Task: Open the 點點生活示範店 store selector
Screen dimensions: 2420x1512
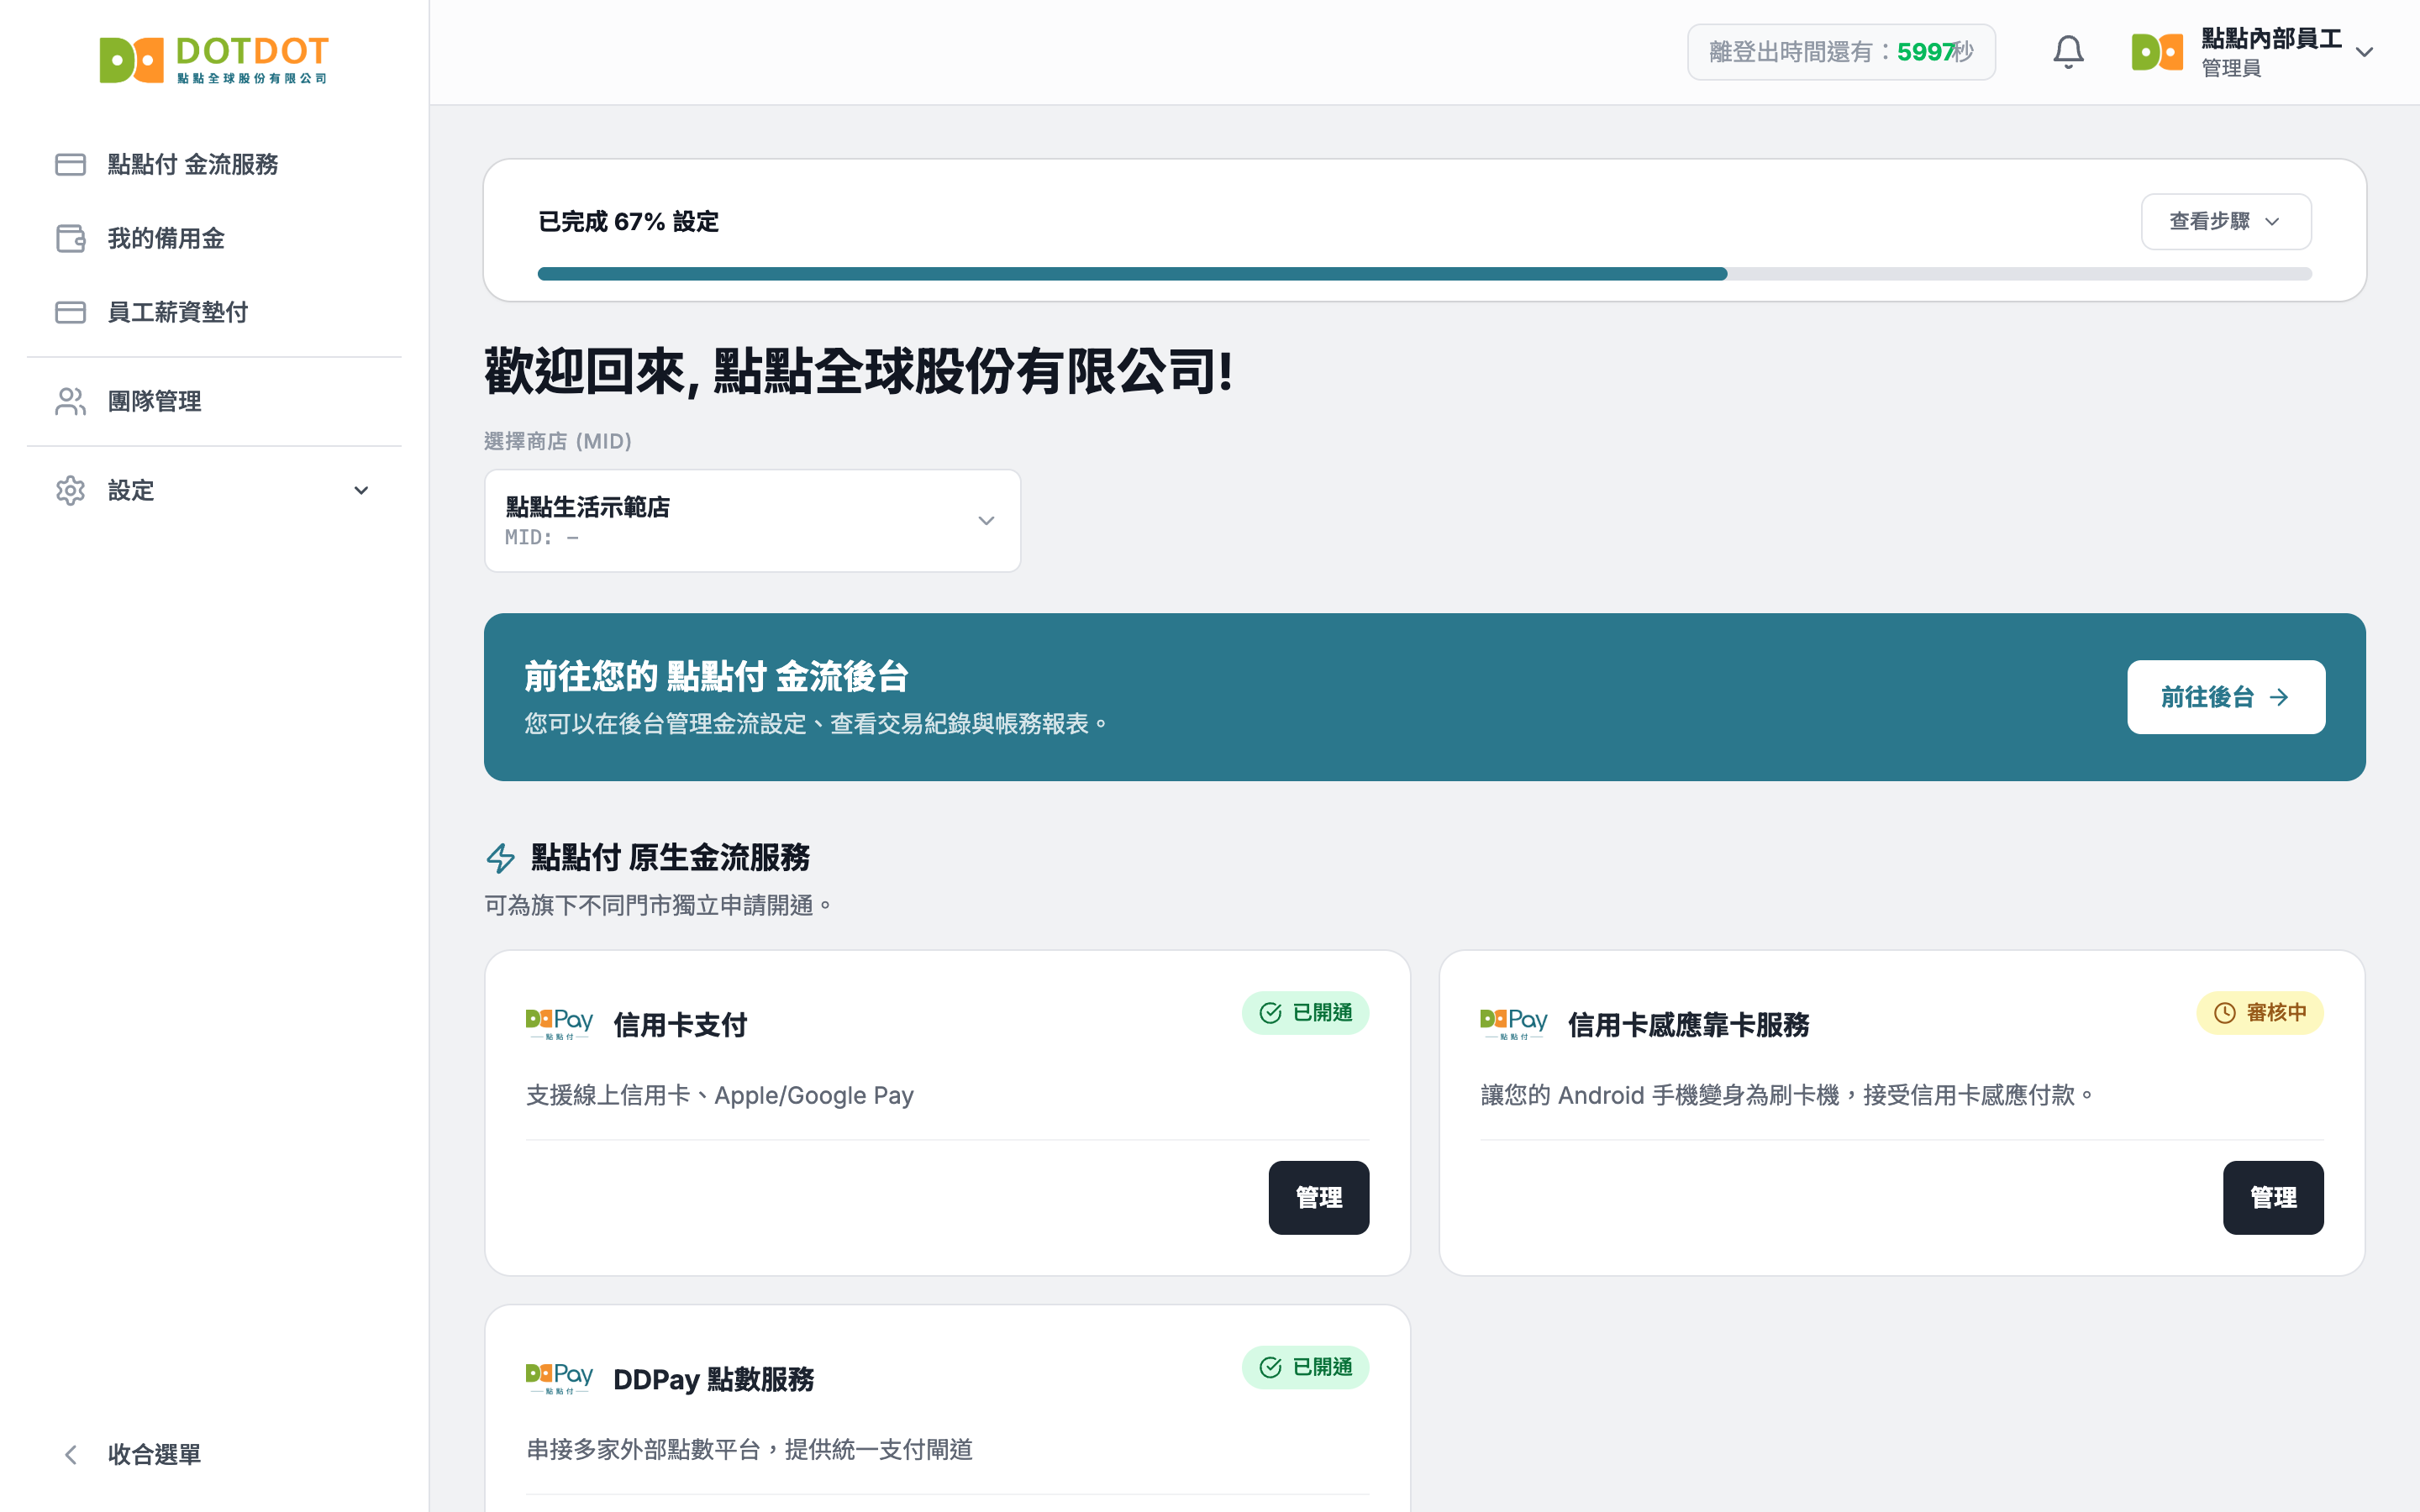Action: coord(752,521)
